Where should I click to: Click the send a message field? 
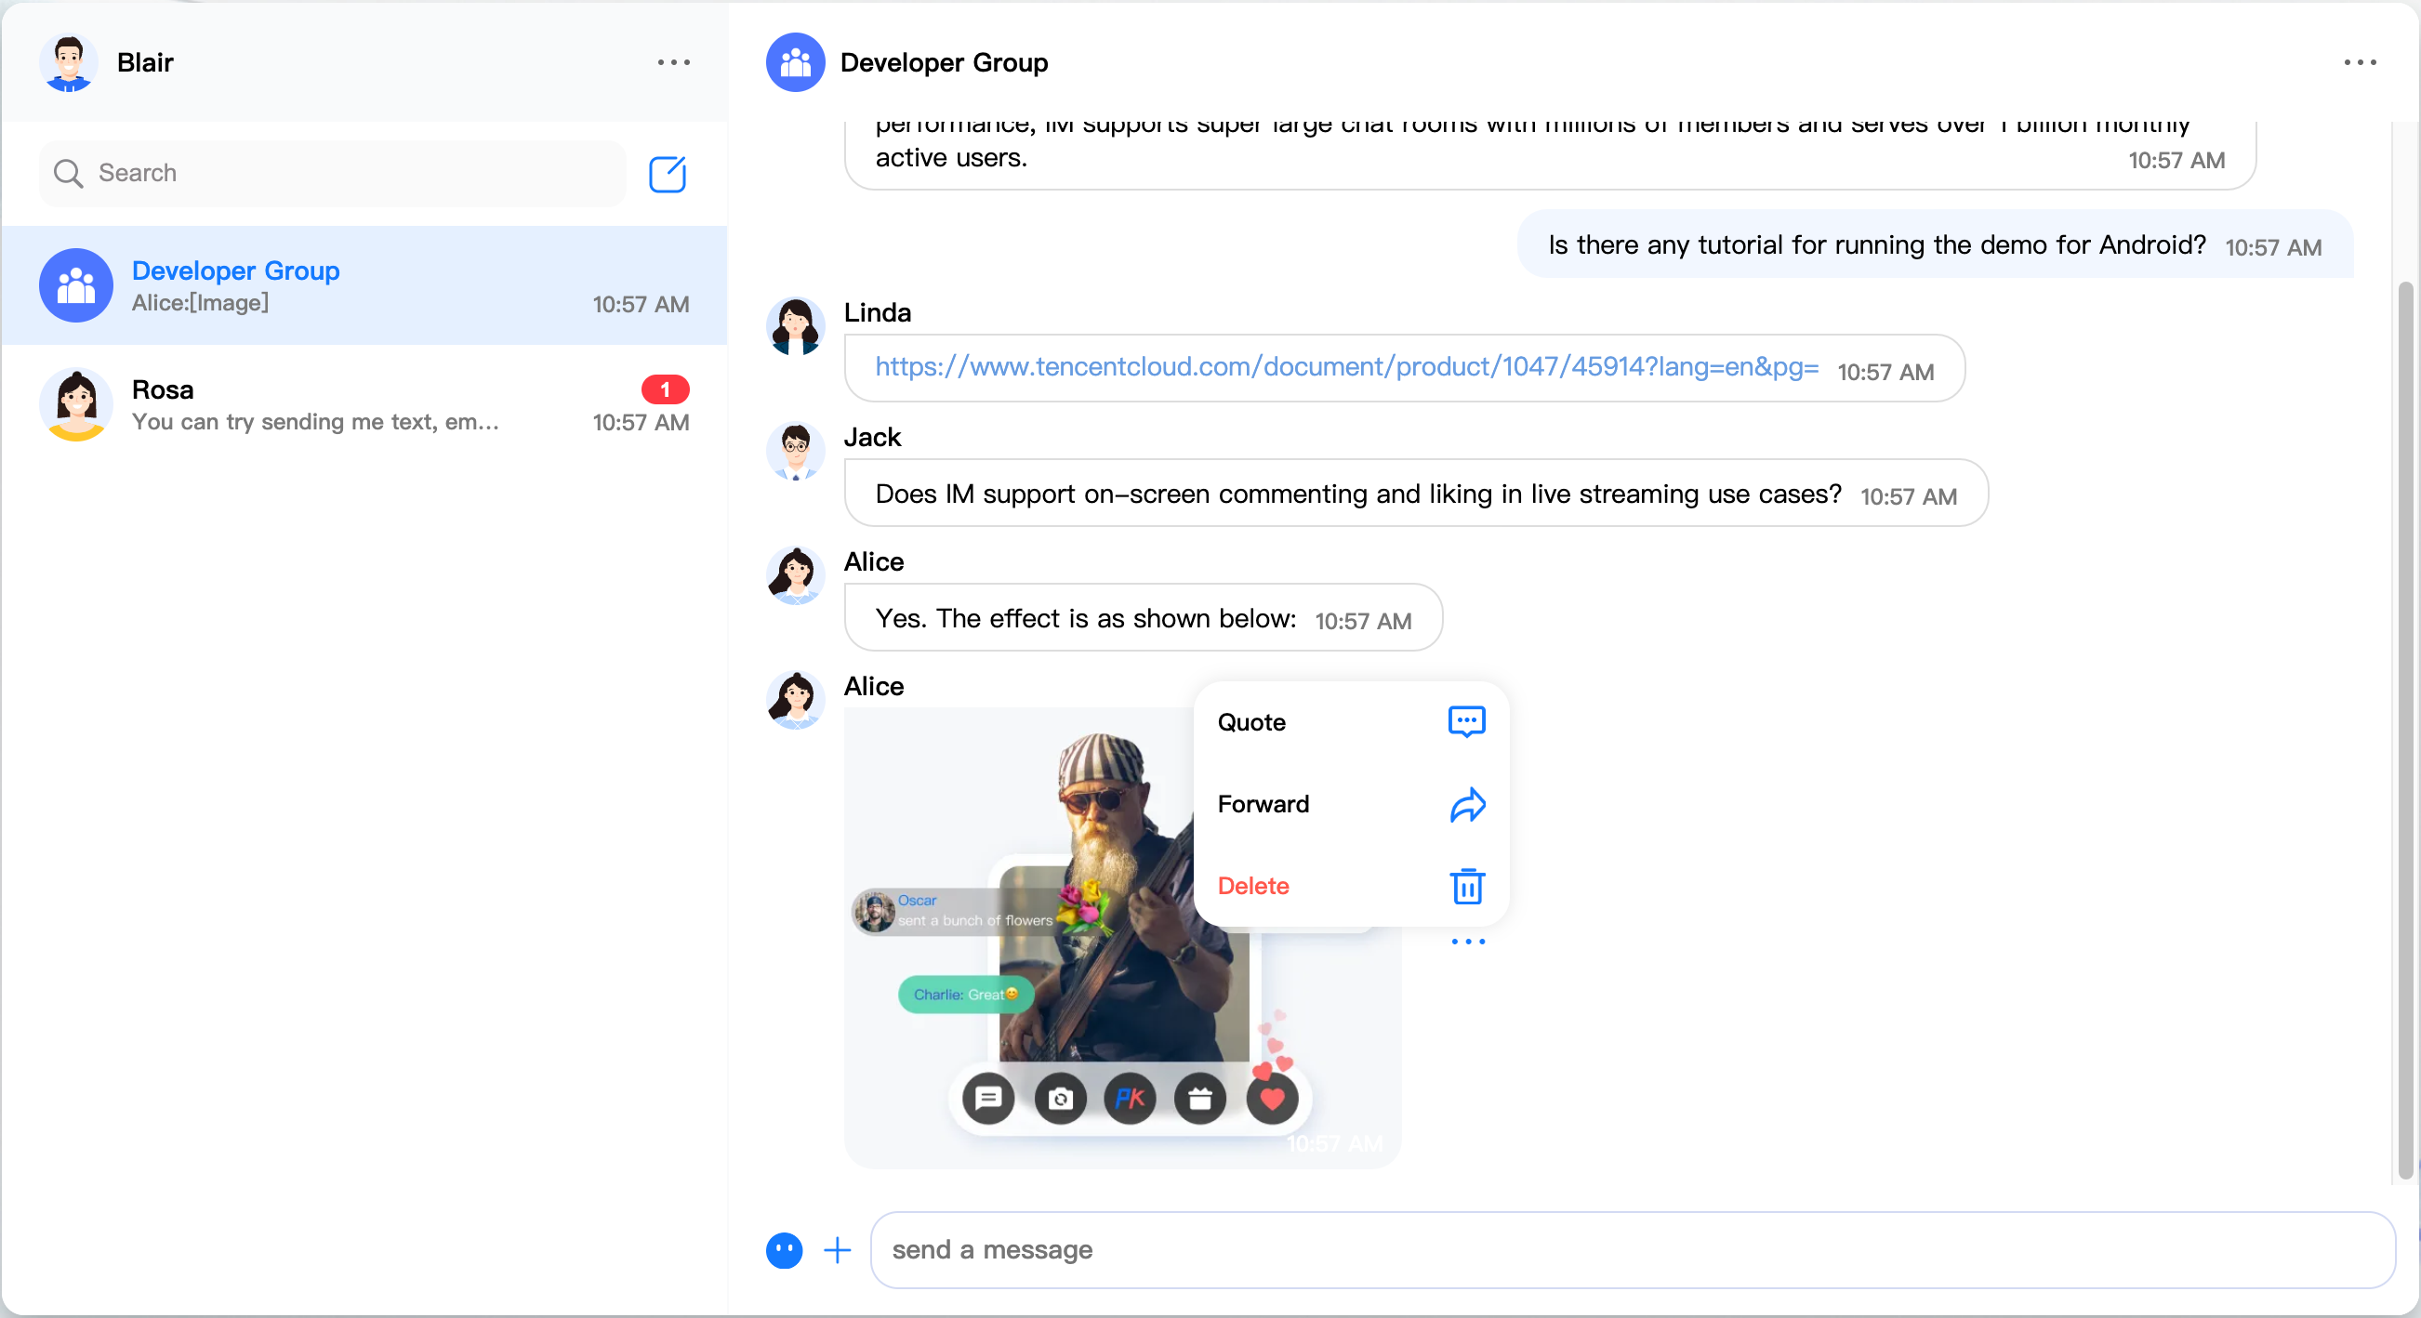pyautogui.click(x=1631, y=1249)
